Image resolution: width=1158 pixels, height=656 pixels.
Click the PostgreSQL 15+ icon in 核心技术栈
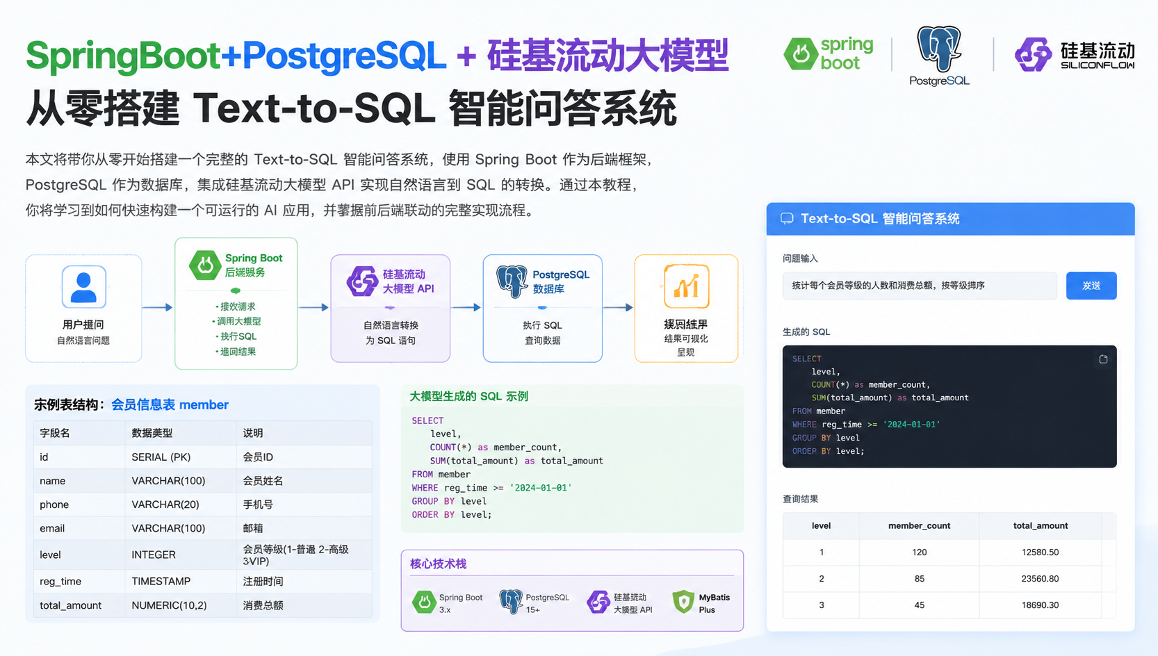[x=511, y=602]
